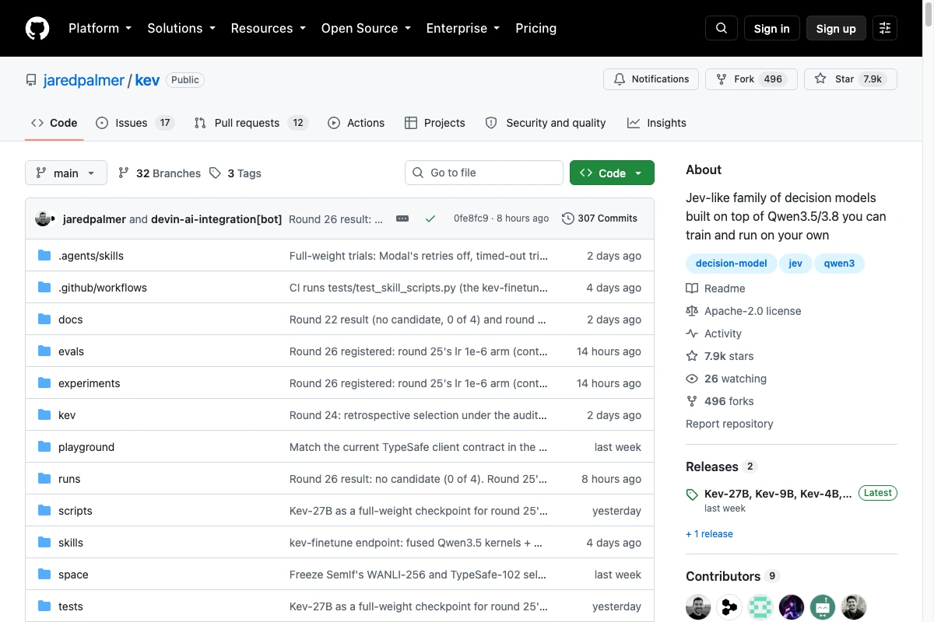Open the second contributor avatar with black logo
The image size is (934, 622).
pyautogui.click(x=729, y=606)
